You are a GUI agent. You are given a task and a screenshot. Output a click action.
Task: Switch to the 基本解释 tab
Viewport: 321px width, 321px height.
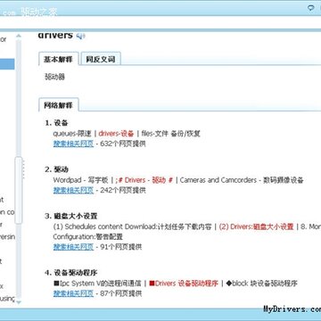tap(59, 59)
